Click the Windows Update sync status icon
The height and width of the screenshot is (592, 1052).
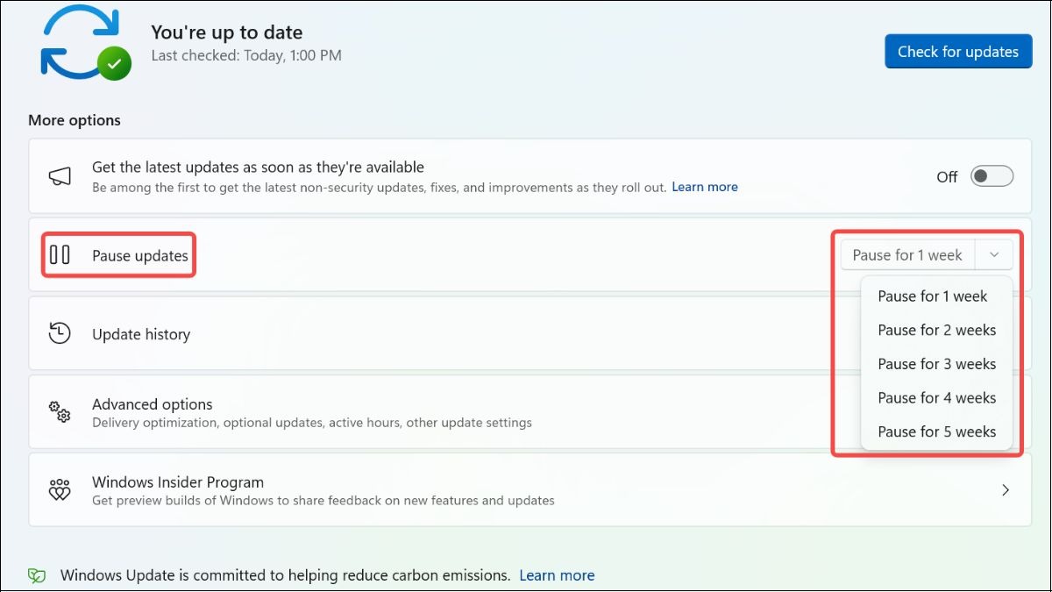coord(85,42)
